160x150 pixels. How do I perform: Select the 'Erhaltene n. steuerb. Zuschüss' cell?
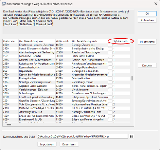click(x=37, y=45)
